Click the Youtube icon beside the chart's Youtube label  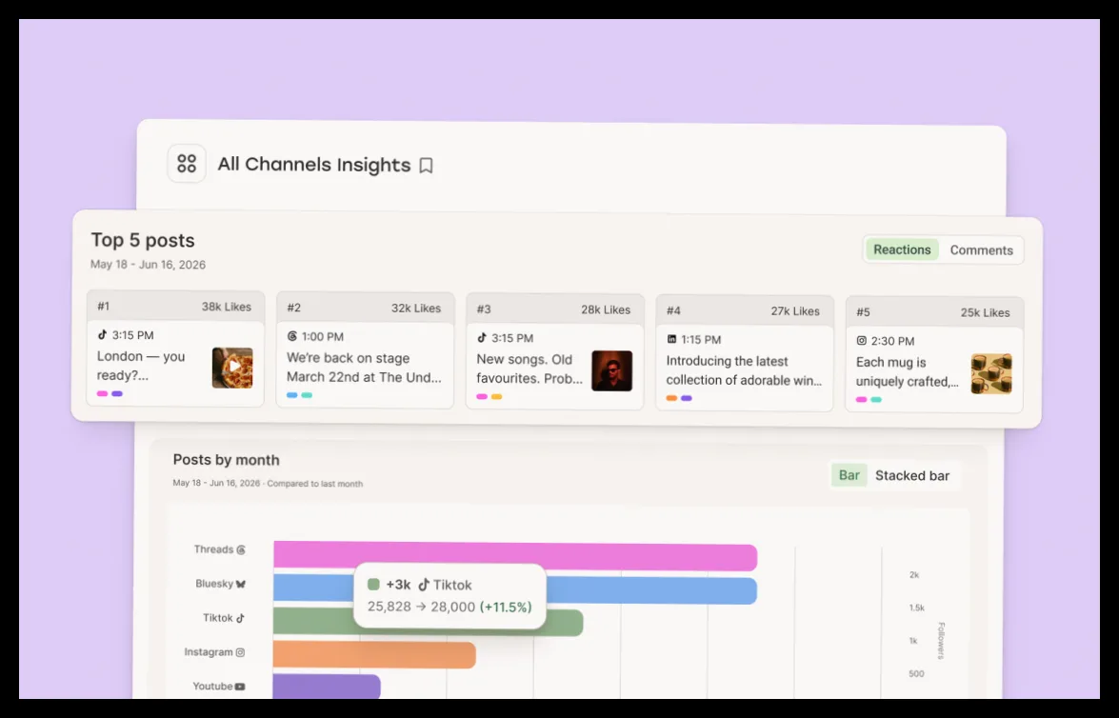(240, 687)
